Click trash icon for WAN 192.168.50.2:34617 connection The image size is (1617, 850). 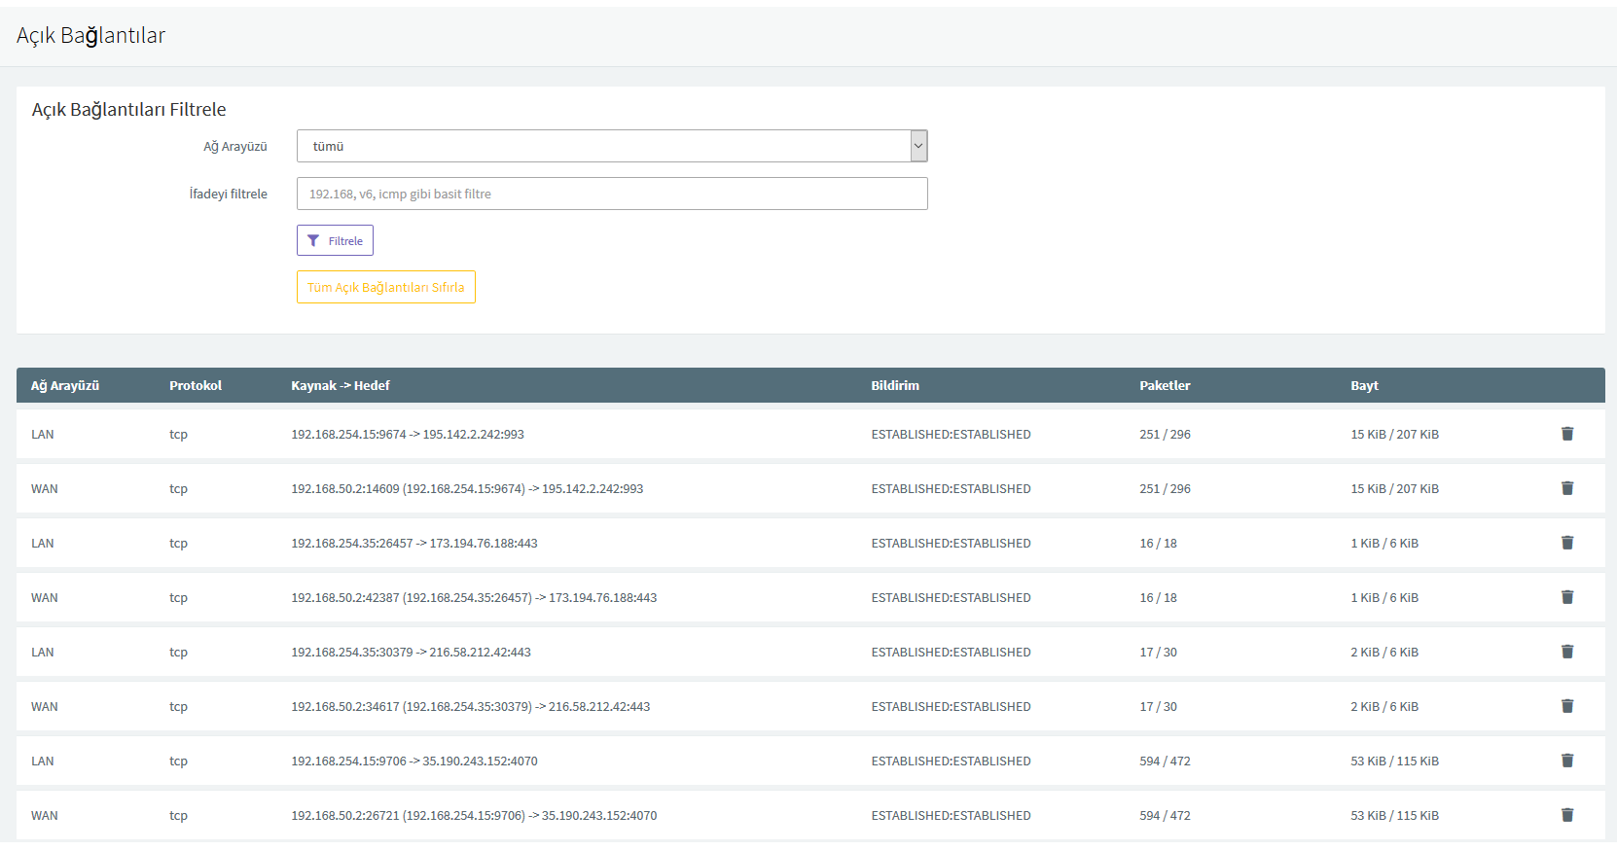click(x=1566, y=706)
